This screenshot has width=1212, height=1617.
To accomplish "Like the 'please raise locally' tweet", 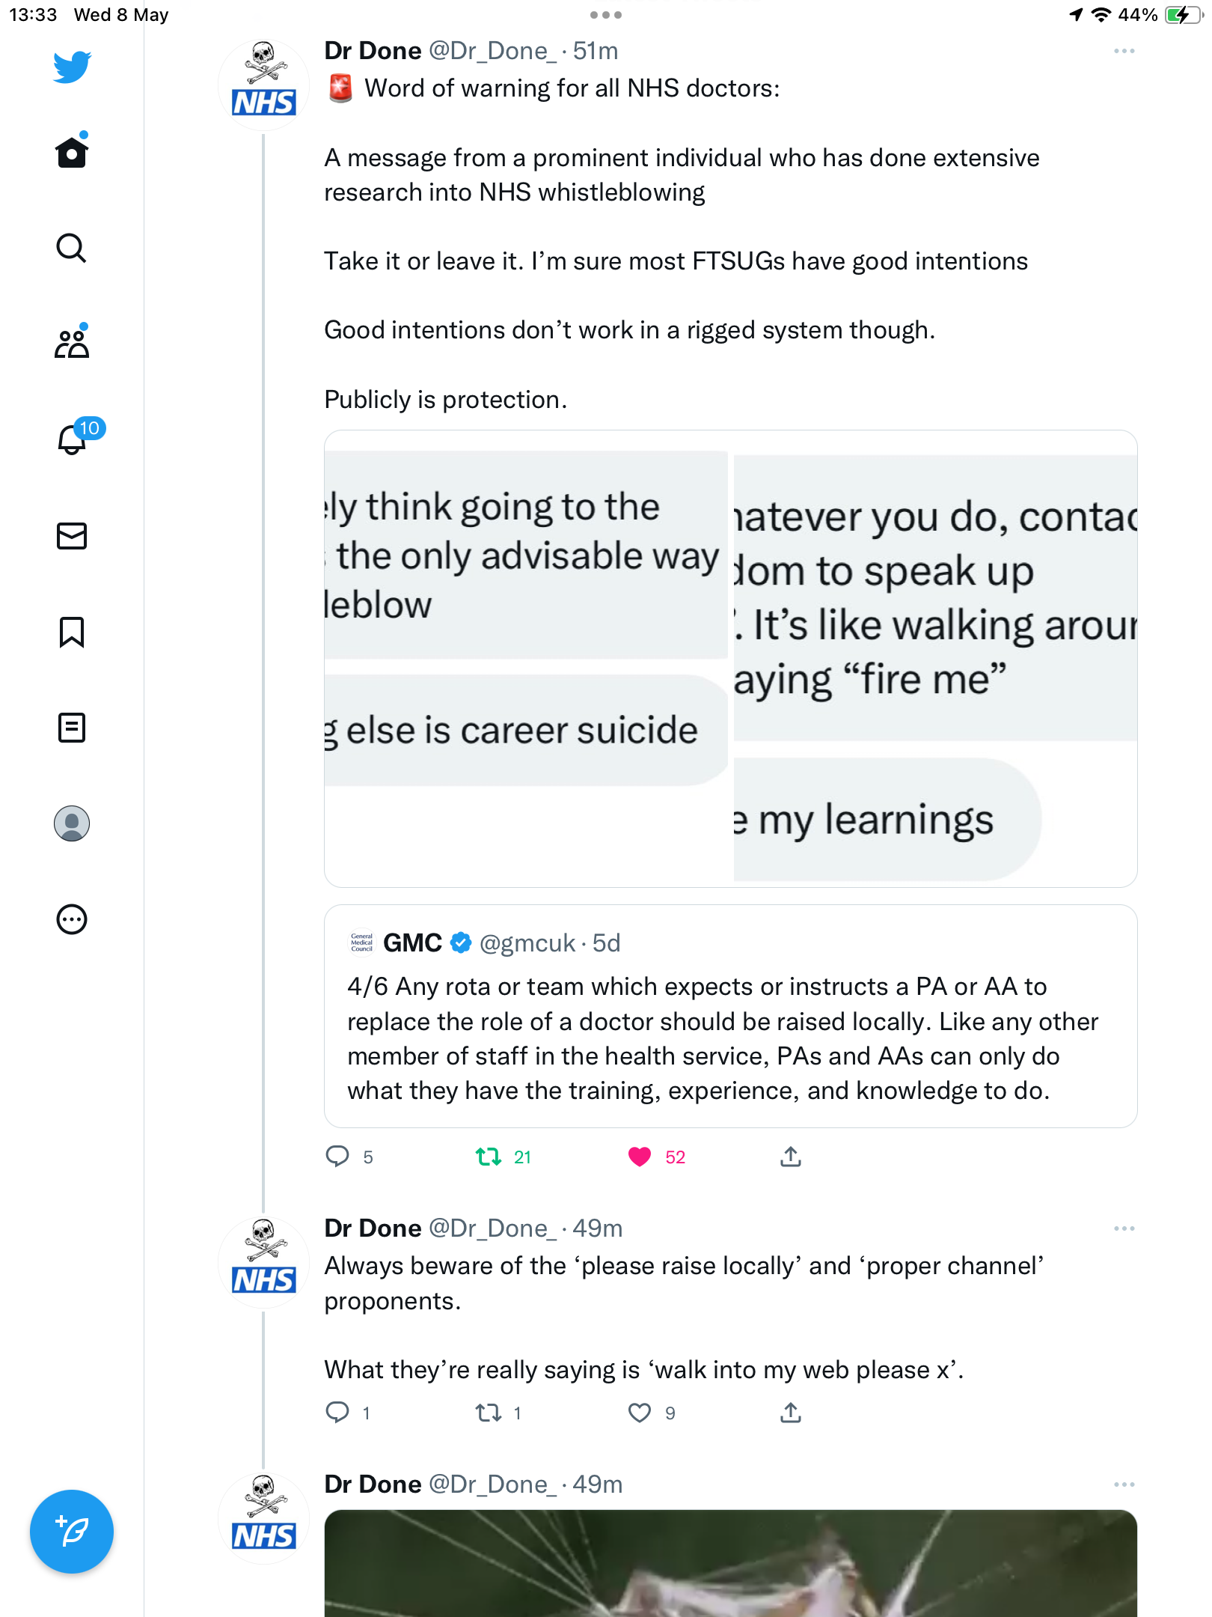I will tap(640, 1413).
